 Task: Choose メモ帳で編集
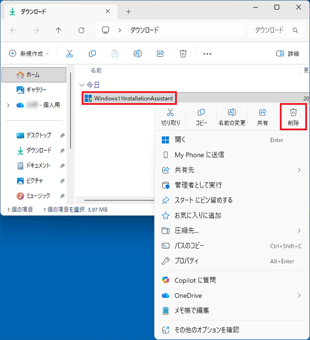232,310
